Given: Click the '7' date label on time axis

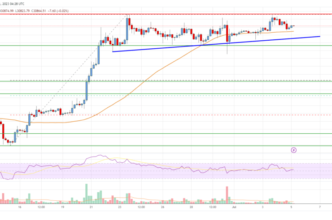Looking at the screenshot, I should (x=320, y=207).
